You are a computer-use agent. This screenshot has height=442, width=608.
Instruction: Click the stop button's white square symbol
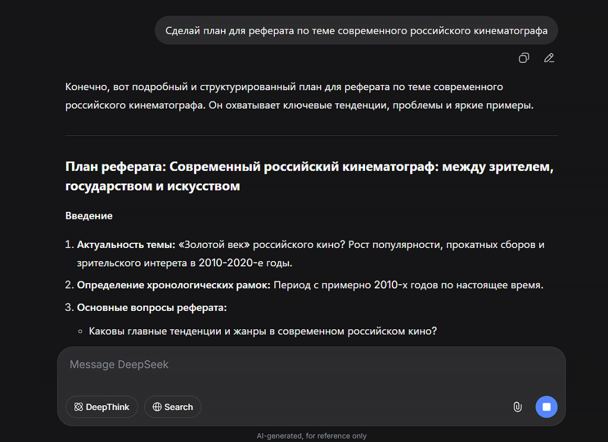[546, 407]
